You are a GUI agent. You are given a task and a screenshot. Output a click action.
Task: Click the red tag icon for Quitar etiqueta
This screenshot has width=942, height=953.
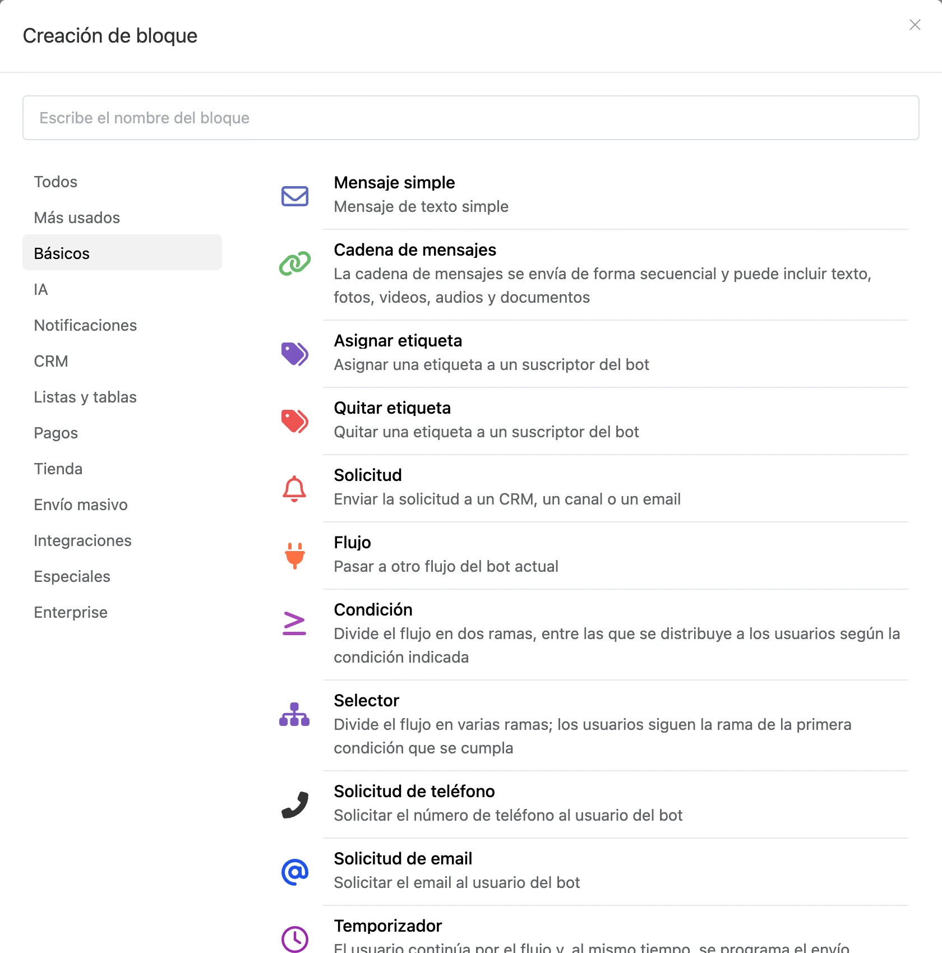point(294,421)
